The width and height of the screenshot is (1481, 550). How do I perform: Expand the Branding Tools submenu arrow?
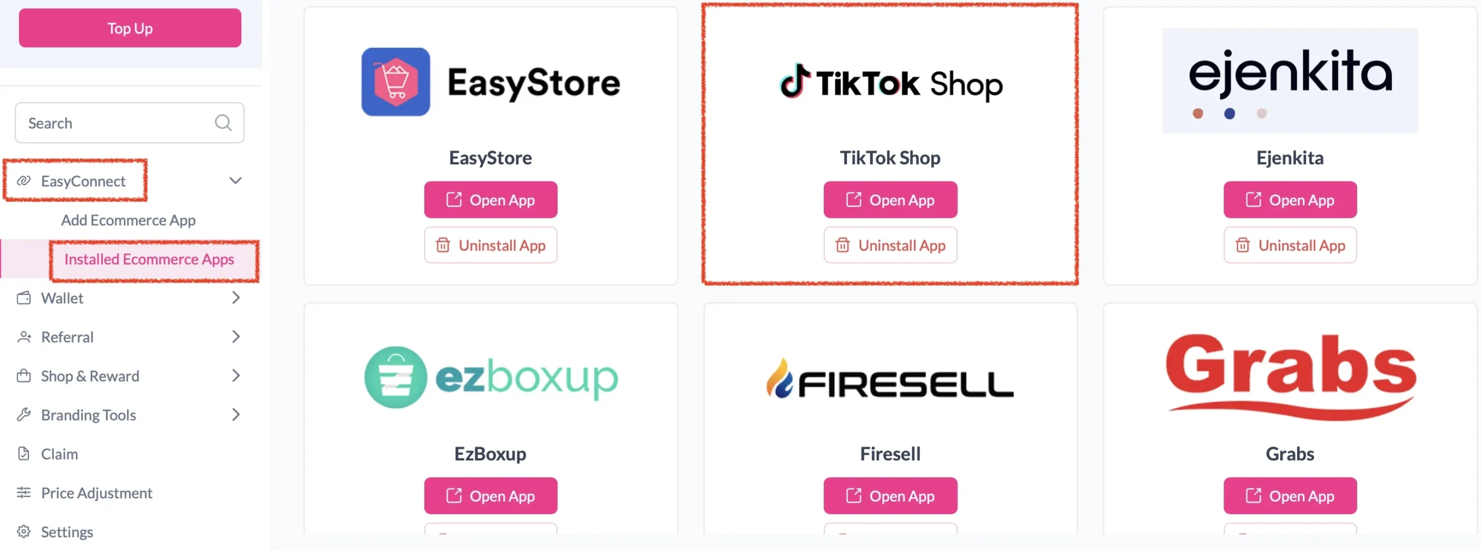pos(235,415)
